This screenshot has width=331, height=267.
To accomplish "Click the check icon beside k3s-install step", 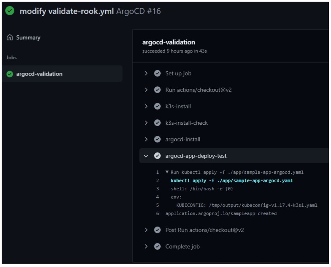I will click(157, 106).
